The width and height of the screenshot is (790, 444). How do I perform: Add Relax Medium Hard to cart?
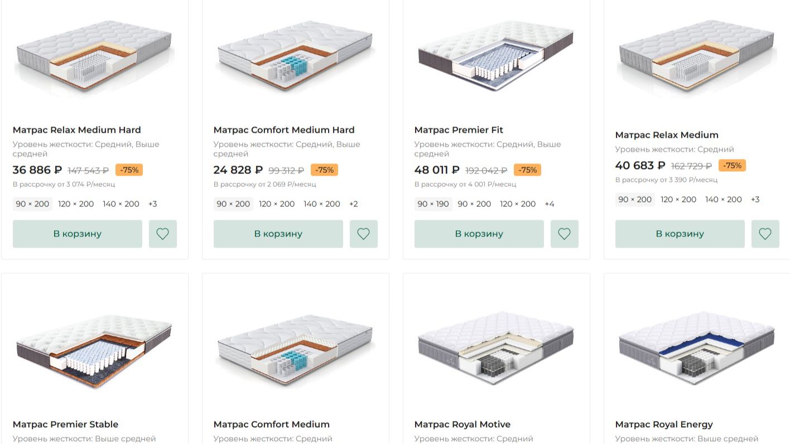pyautogui.click(x=78, y=234)
